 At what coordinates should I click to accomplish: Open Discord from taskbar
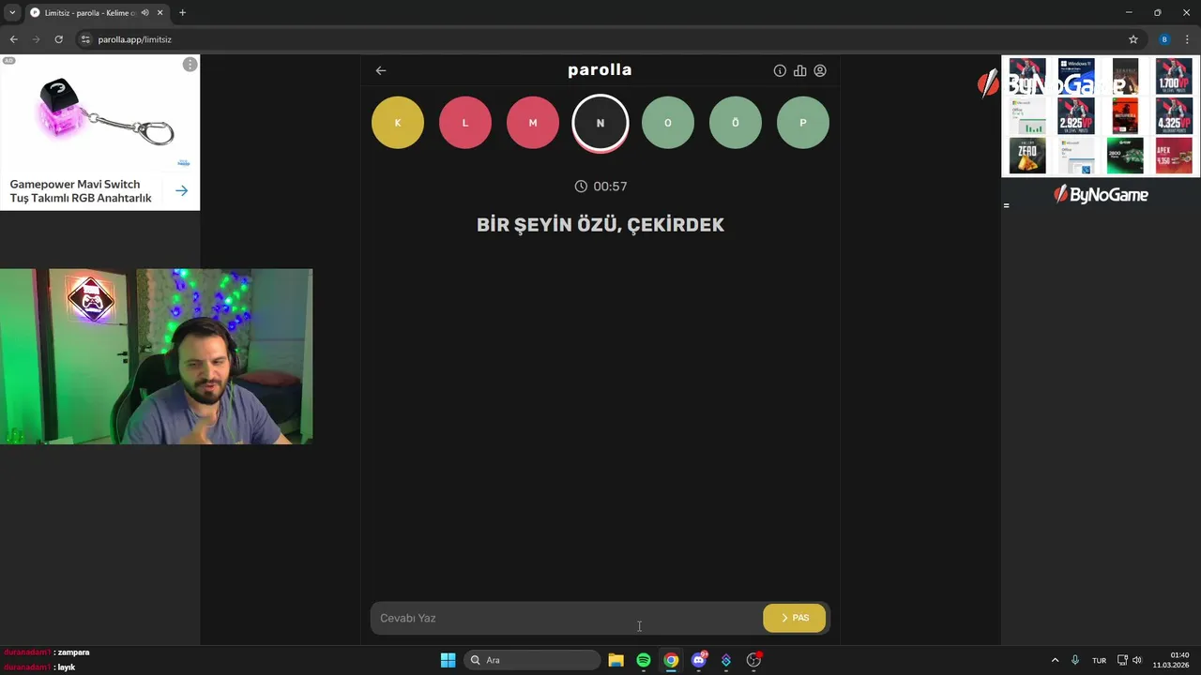coord(698,660)
